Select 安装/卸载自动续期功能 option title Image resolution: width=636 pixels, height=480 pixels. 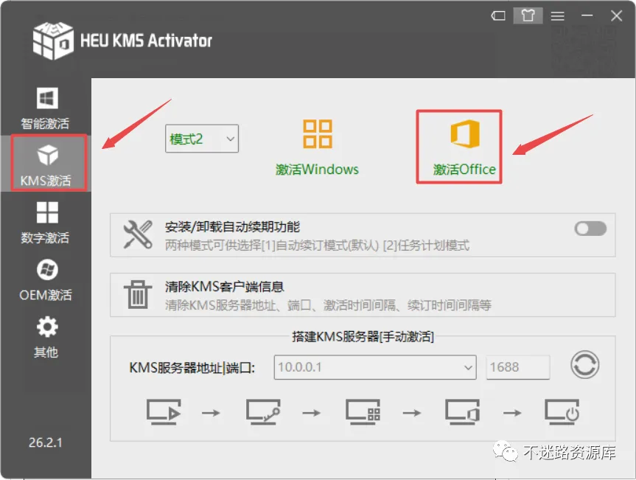tap(232, 226)
